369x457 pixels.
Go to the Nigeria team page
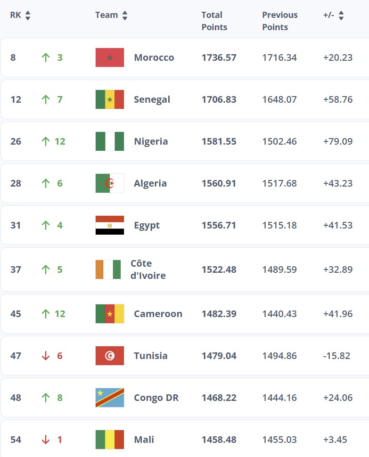pos(151,141)
